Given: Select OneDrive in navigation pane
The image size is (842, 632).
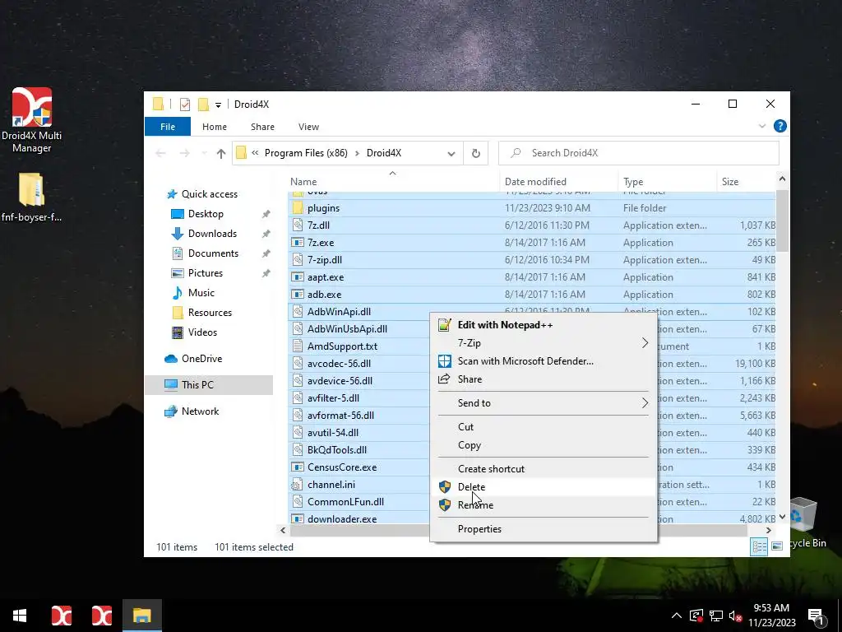Looking at the screenshot, I should tap(201, 359).
